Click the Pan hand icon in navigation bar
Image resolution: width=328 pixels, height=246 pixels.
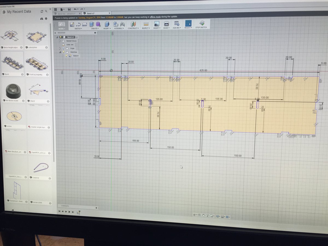tap(203, 215)
